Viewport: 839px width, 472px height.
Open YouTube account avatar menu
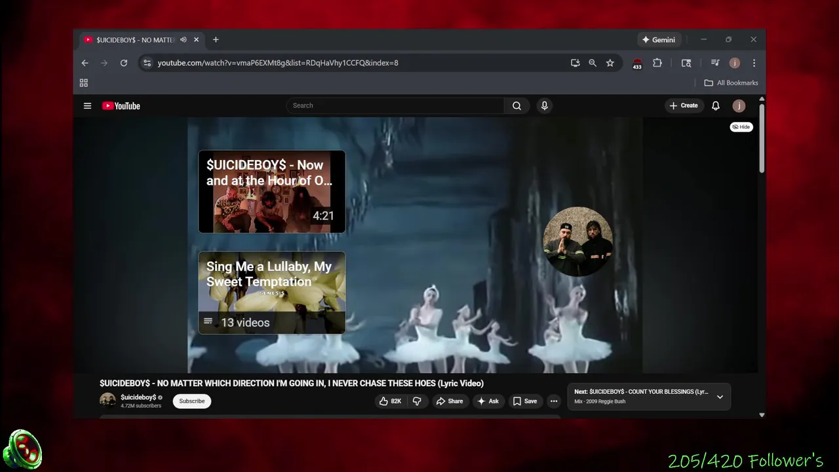(x=739, y=106)
